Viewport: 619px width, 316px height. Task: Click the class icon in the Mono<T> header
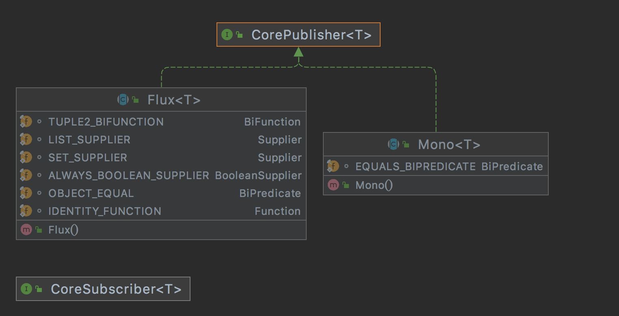point(393,144)
